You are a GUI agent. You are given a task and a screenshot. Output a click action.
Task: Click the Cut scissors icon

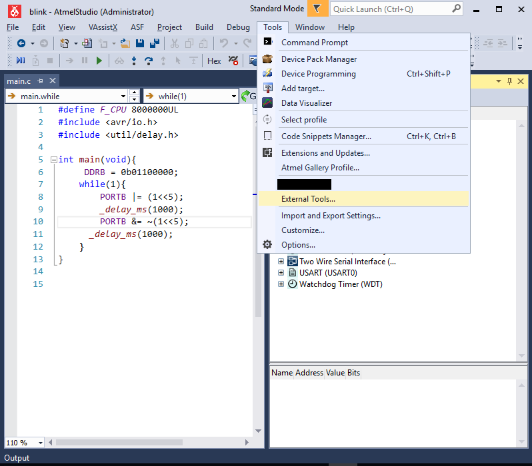(175, 43)
